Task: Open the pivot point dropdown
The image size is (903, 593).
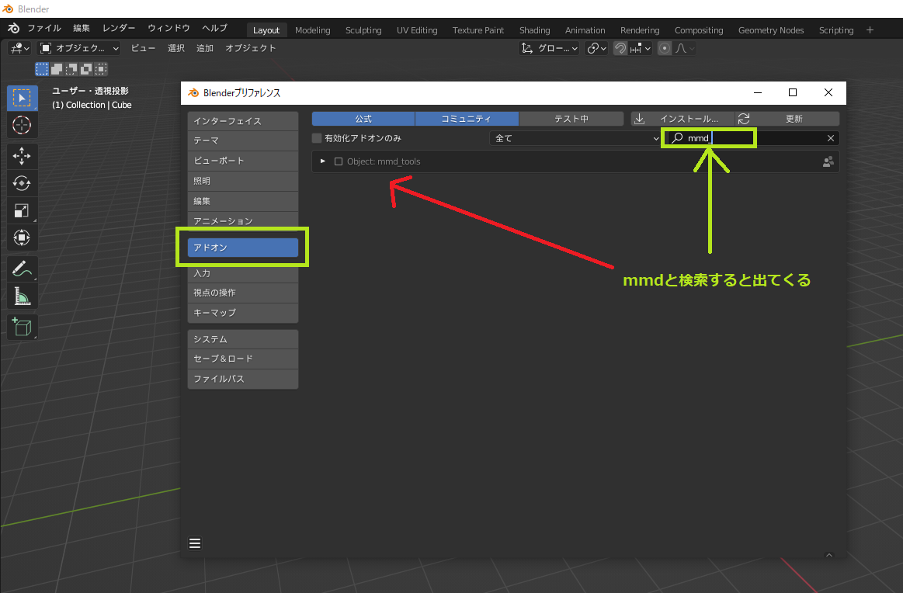Action: pos(596,48)
